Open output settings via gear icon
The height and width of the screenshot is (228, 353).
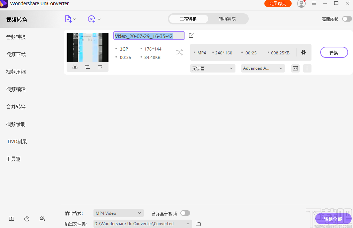[x=303, y=52]
